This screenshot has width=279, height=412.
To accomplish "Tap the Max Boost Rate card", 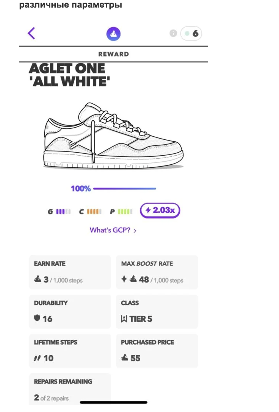I will click(x=157, y=272).
